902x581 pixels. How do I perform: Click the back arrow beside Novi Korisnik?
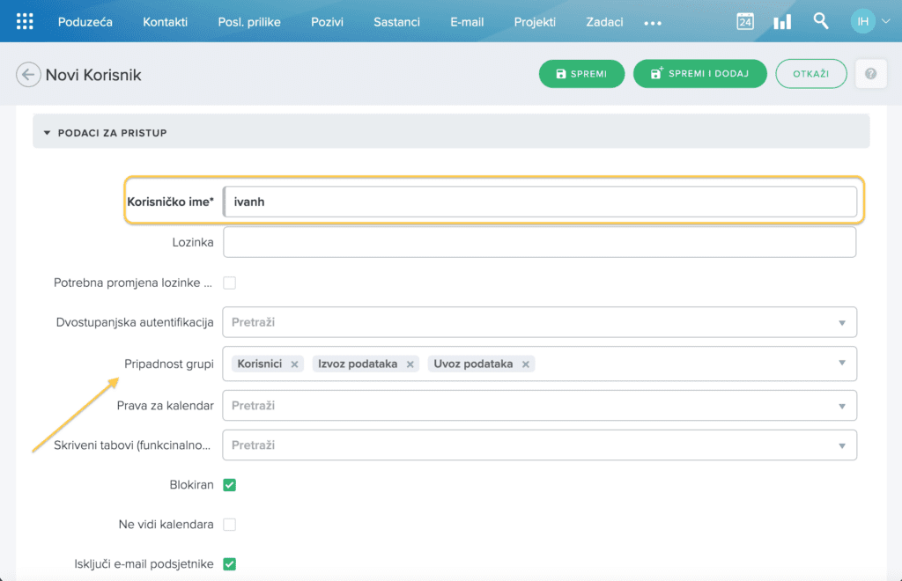[x=27, y=75]
